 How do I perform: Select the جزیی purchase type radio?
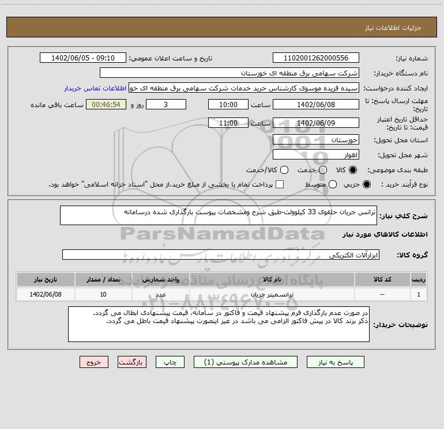[x=367, y=184]
